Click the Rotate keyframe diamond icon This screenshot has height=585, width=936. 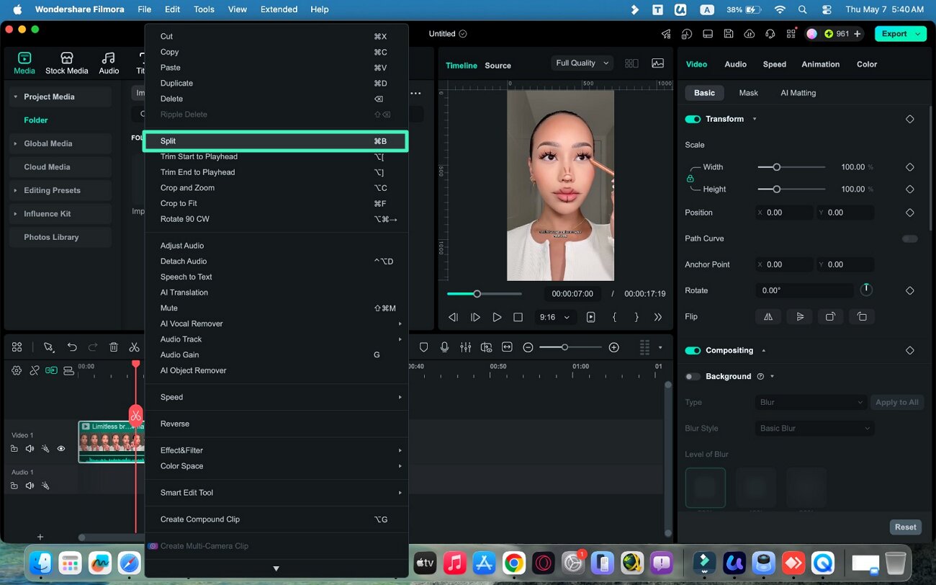909,290
